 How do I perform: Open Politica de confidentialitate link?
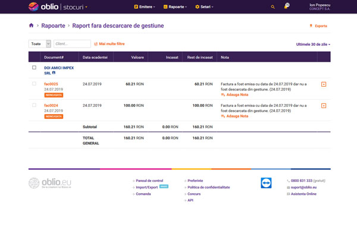pyautogui.click(x=209, y=187)
